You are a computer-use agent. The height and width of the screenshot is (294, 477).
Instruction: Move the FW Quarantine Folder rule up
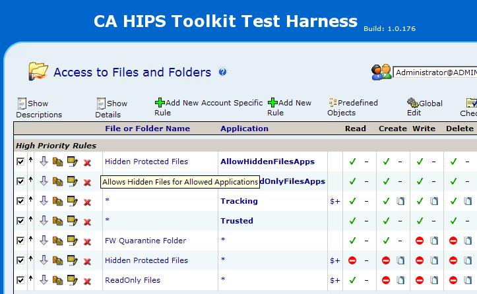[x=30, y=241]
